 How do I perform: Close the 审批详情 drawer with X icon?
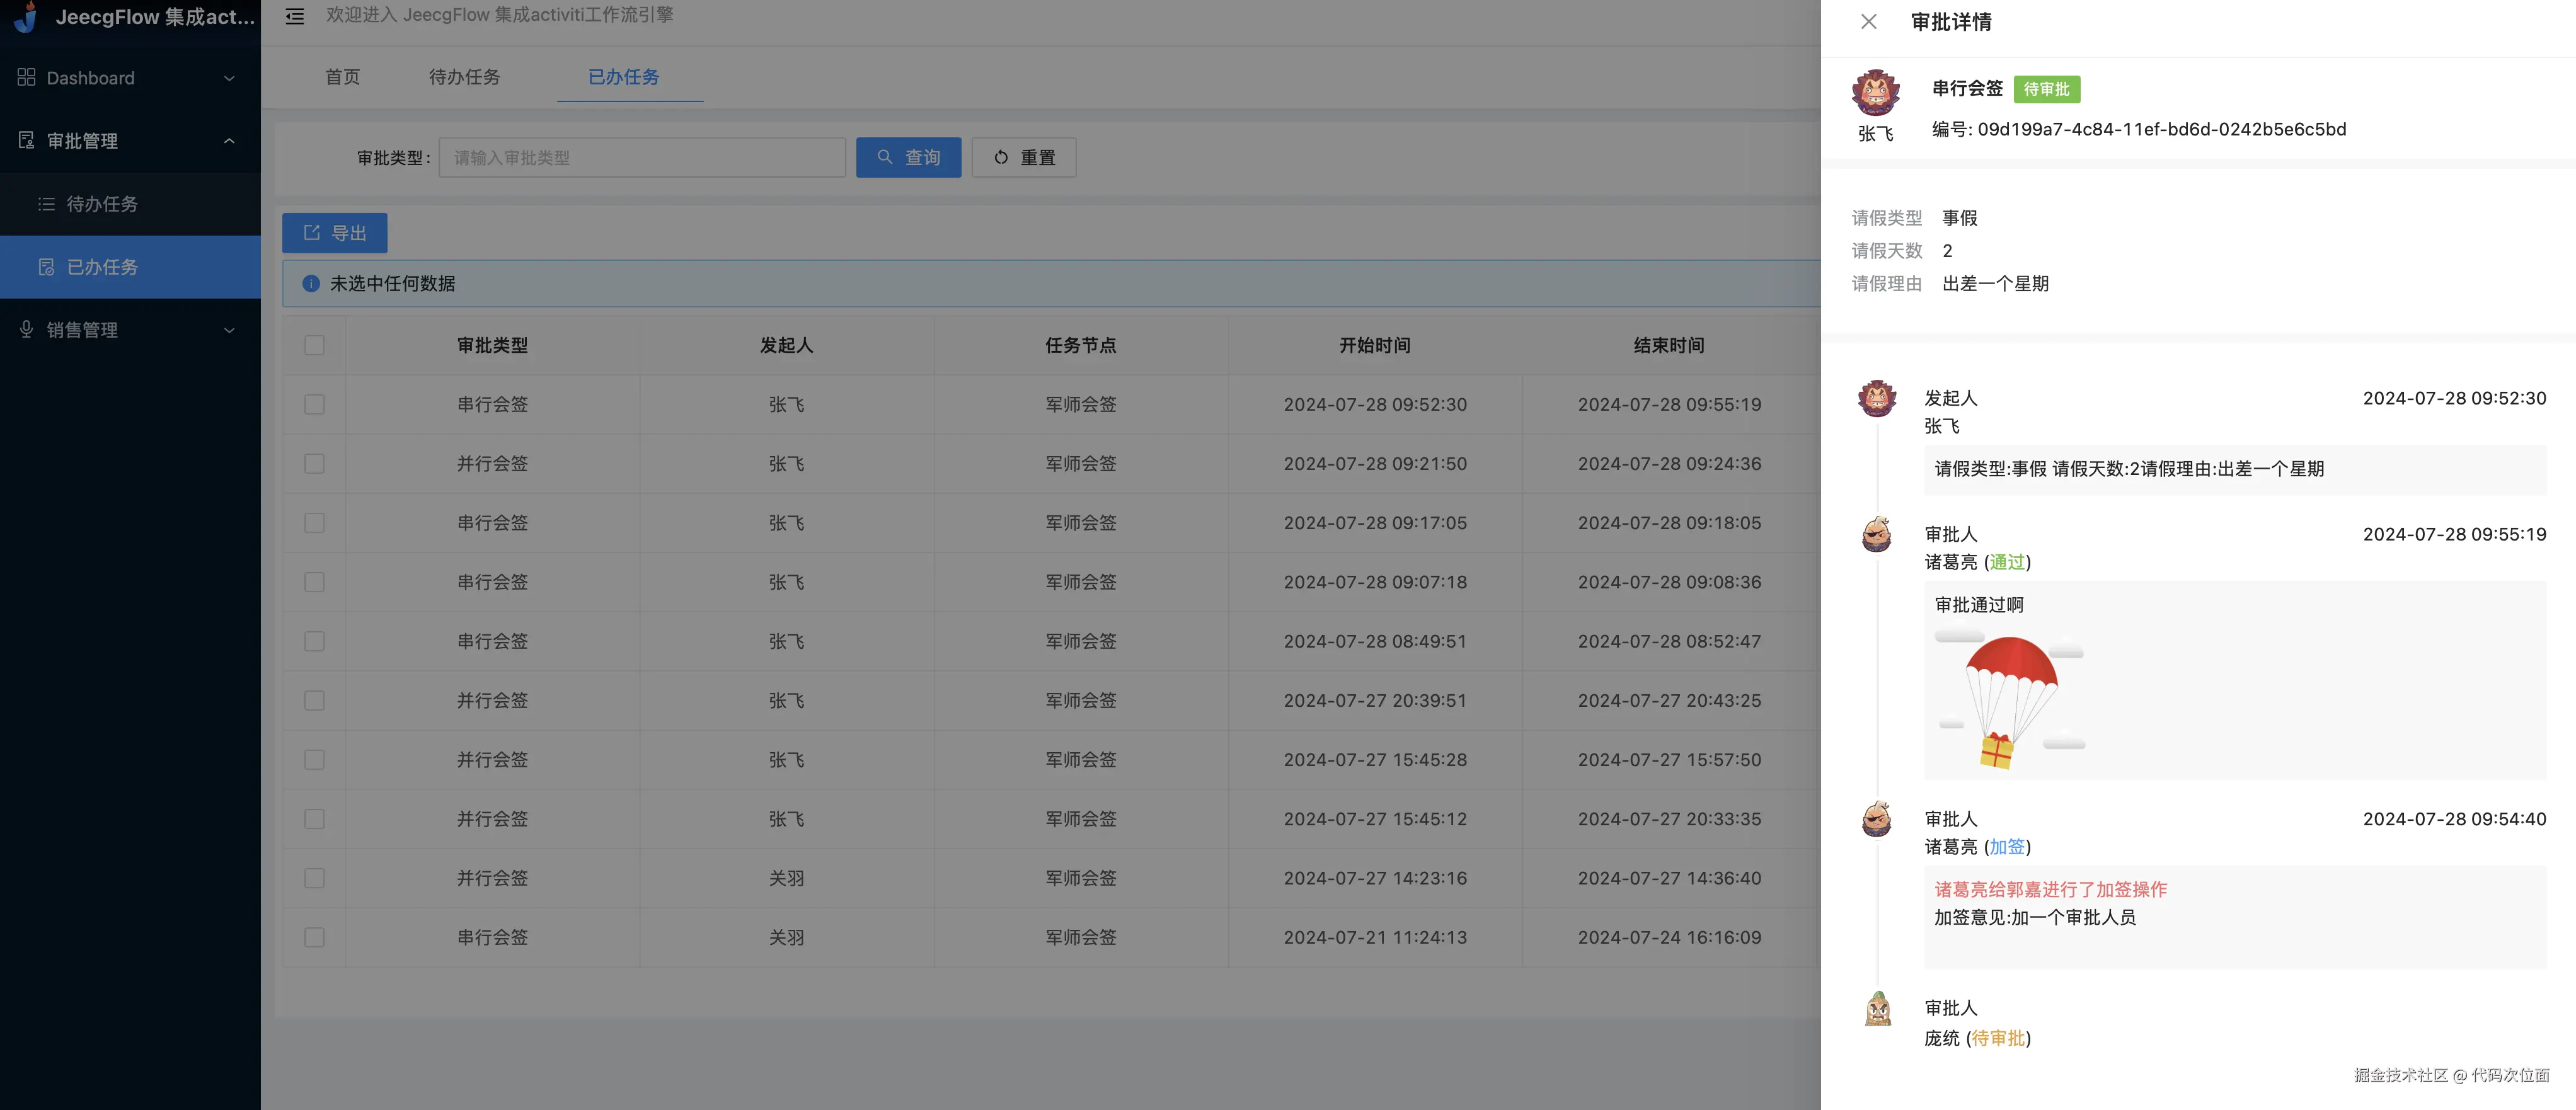pyautogui.click(x=1868, y=22)
